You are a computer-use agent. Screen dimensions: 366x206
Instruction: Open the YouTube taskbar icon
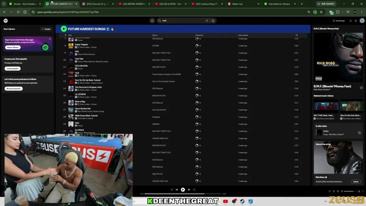(x=225, y=201)
